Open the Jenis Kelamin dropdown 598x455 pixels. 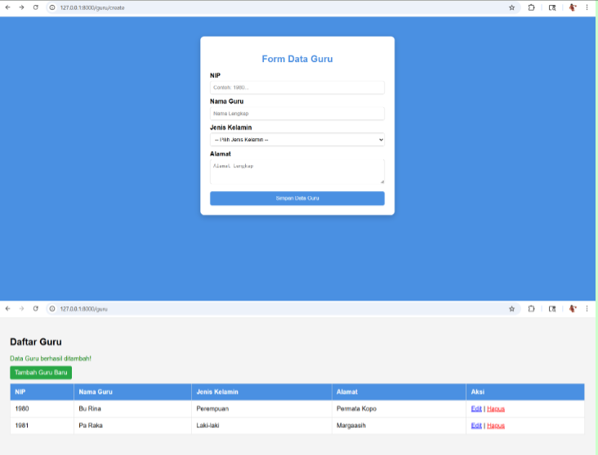[297, 140]
